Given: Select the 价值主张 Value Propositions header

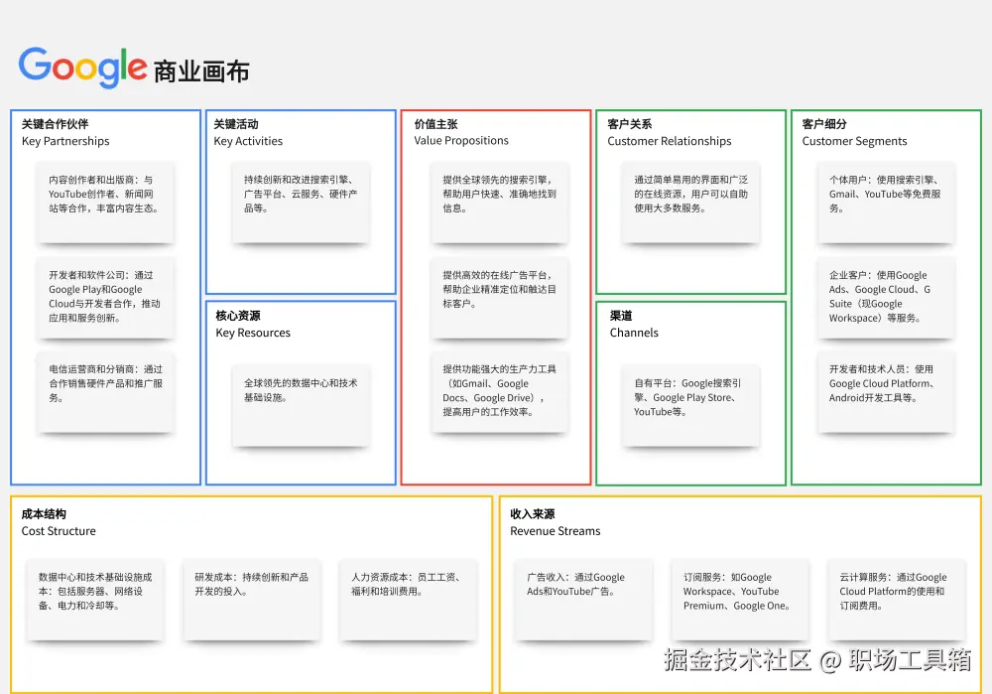Looking at the screenshot, I should [x=462, y=132].
